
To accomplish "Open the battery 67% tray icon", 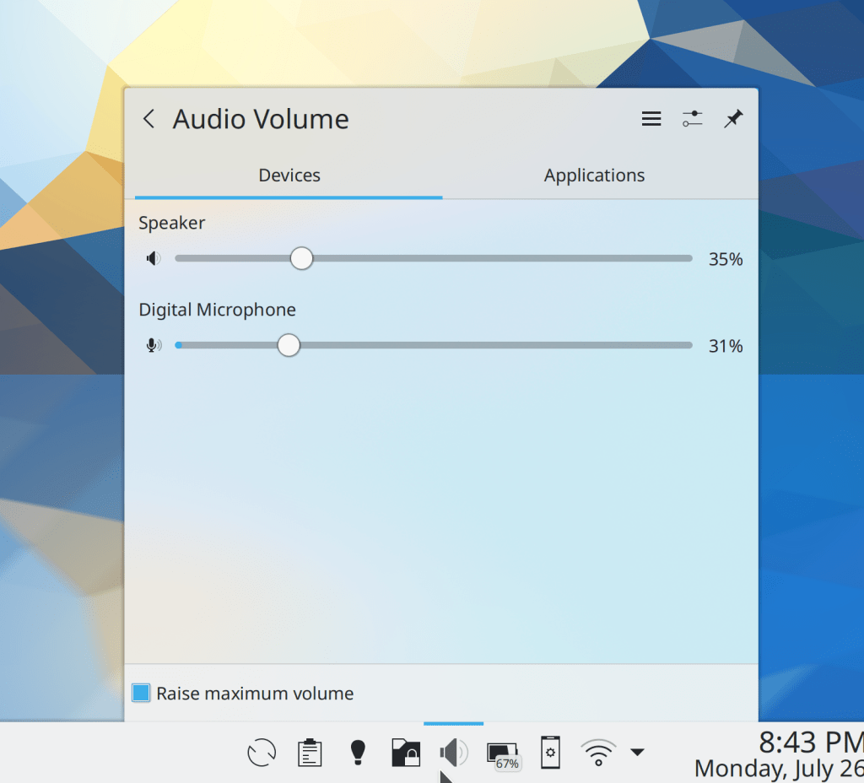I will [502, 753].
